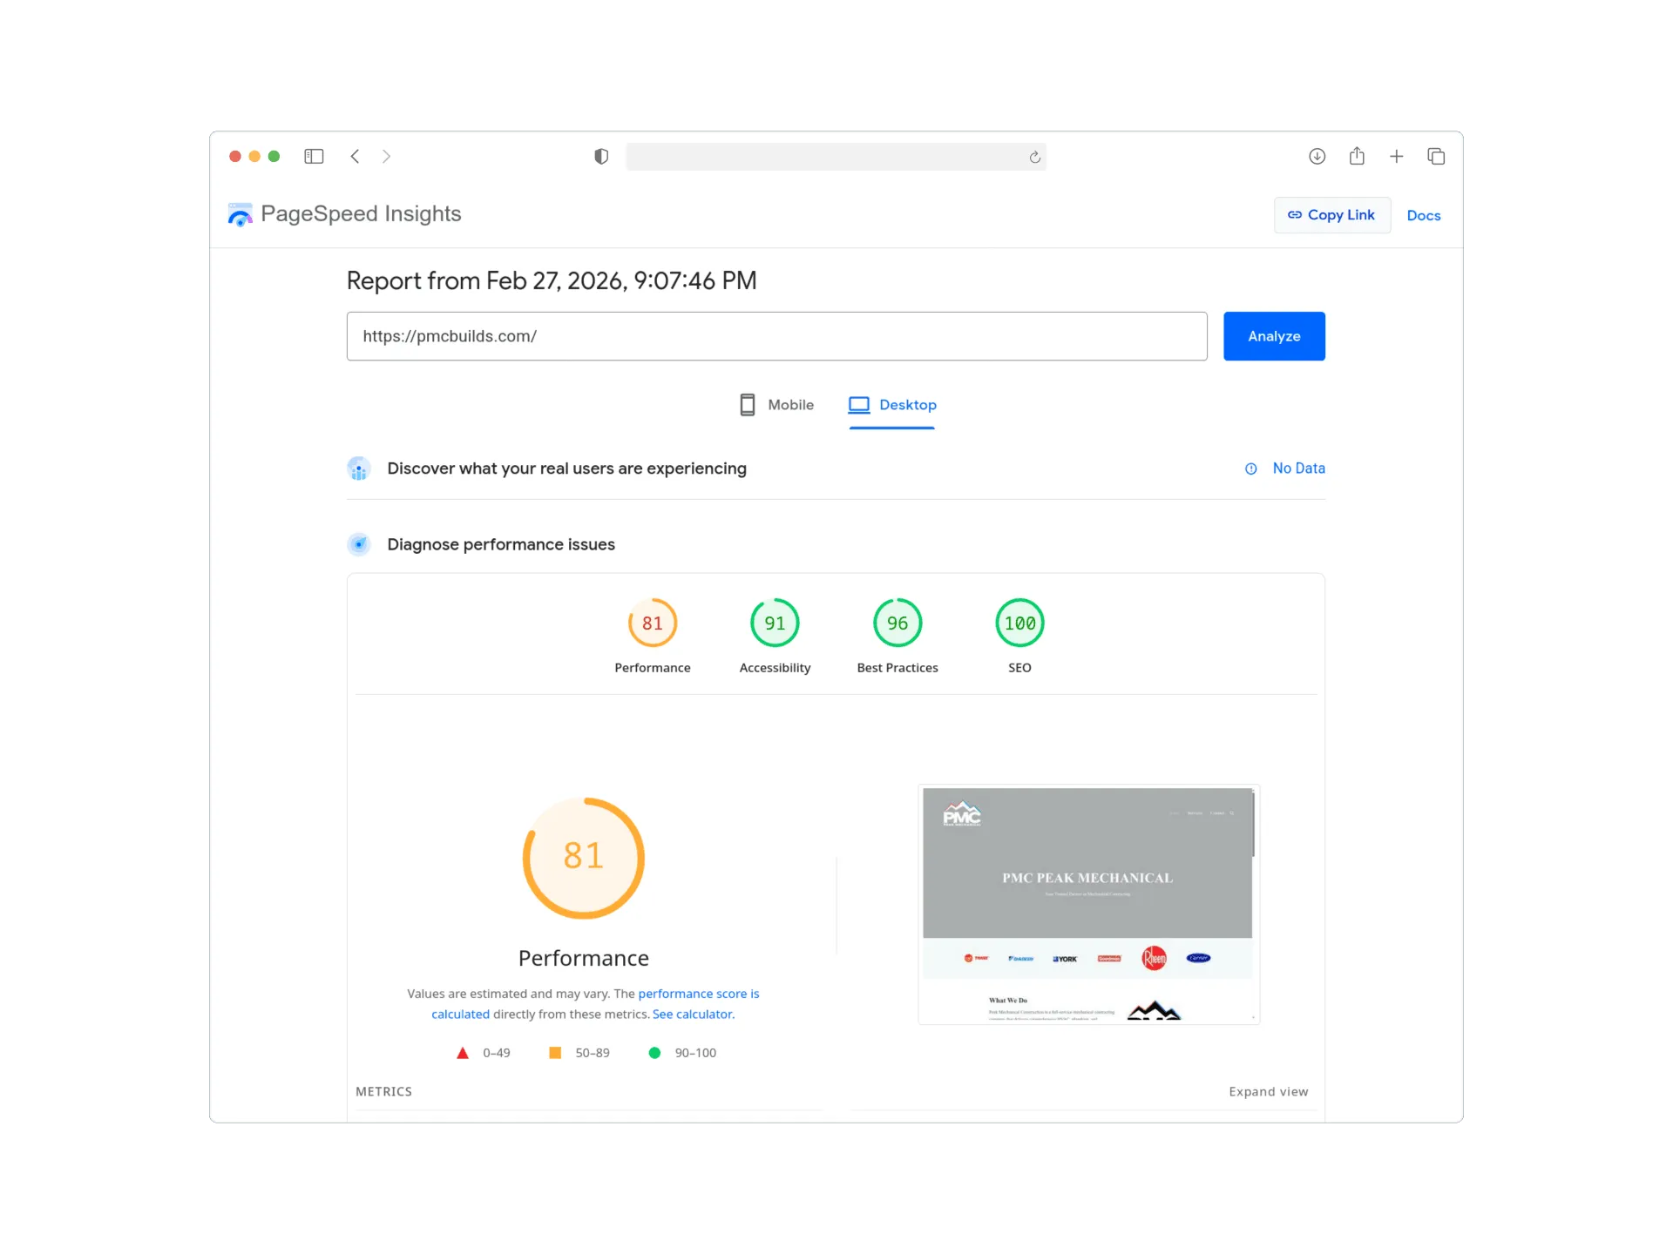Click the diagnose performance issues icon
1673x1254 pixels.
pyautogui.click(x=359, y=544)
